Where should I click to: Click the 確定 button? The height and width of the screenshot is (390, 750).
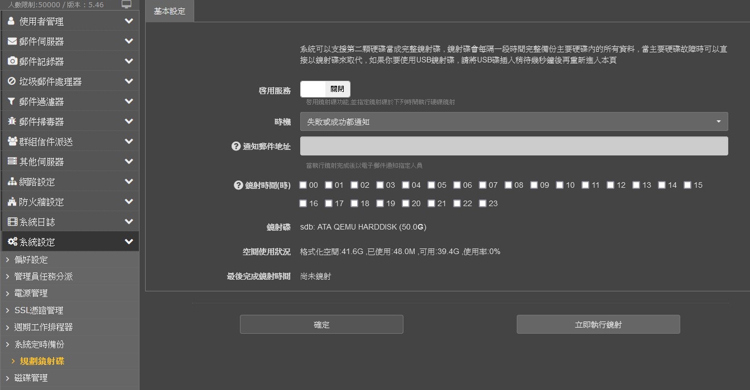point(321,324)
